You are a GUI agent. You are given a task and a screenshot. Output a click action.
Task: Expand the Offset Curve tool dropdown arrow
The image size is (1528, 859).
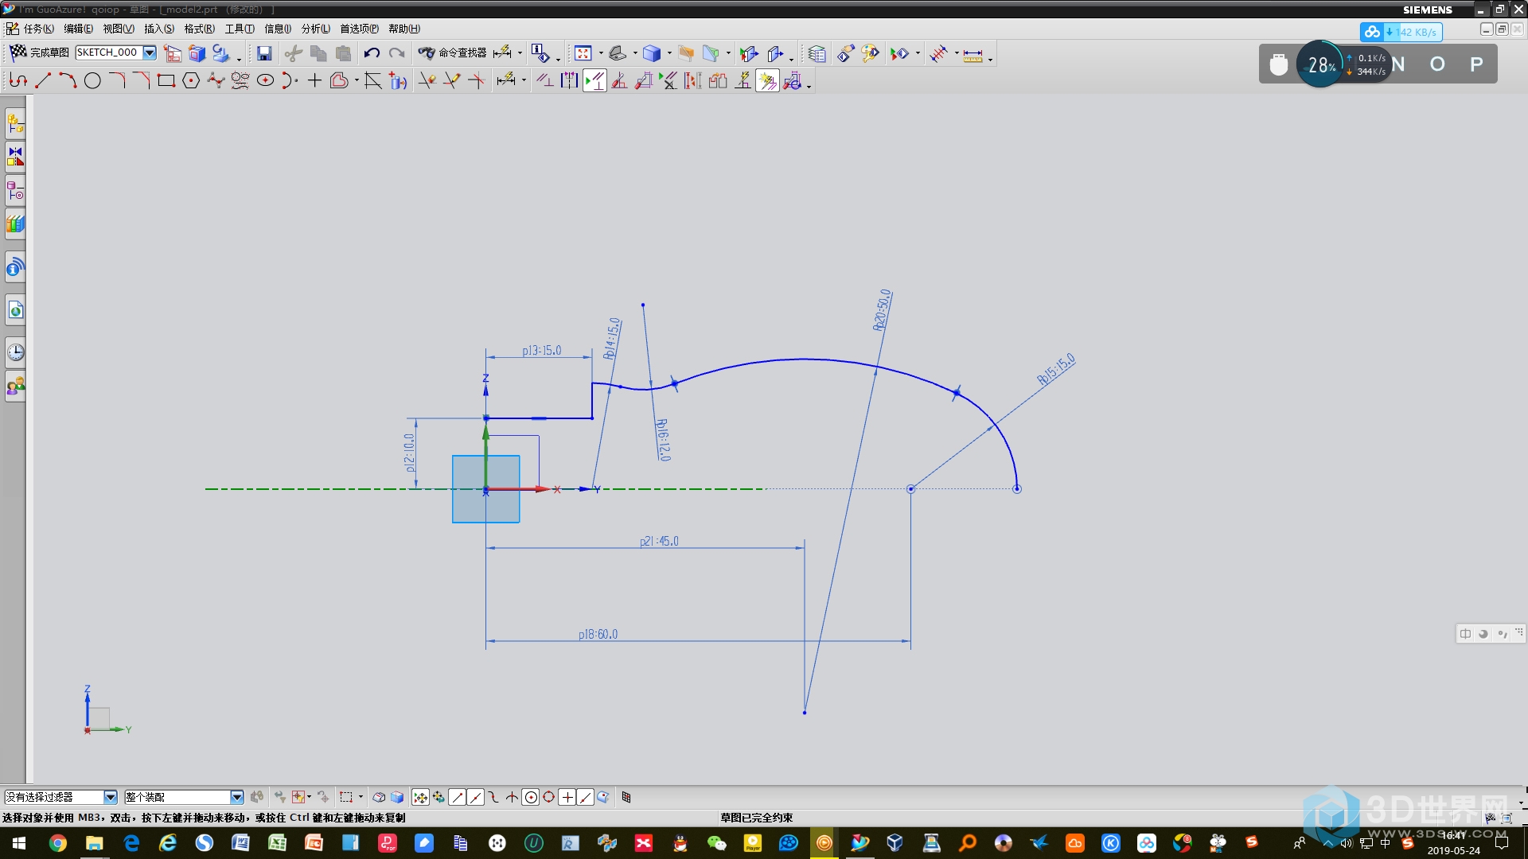(357, 80)
